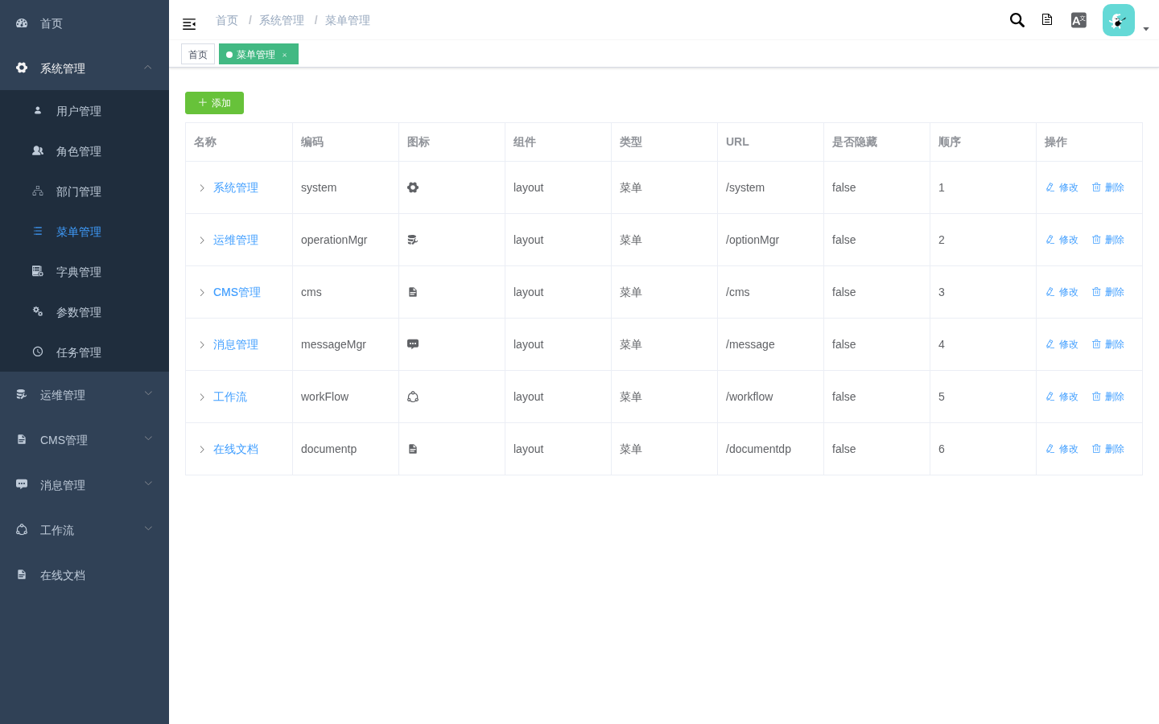
Task: Expand the CMS管理 table row
Action: (202, 292)
